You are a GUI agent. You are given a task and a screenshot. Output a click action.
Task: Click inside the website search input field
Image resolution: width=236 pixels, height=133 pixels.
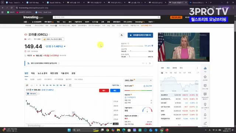(x=105, y=17)
